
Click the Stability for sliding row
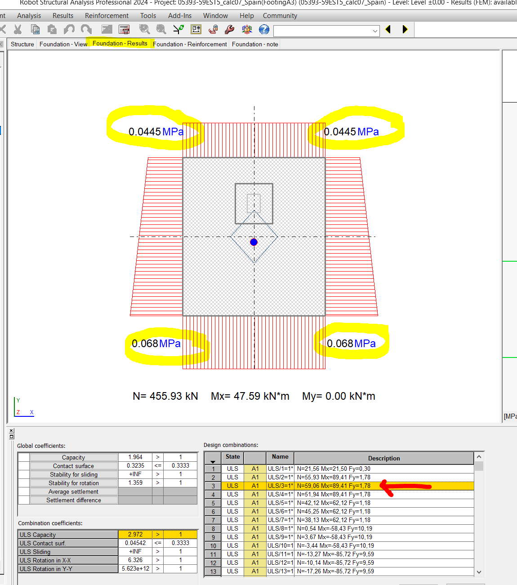pos(108,474)
